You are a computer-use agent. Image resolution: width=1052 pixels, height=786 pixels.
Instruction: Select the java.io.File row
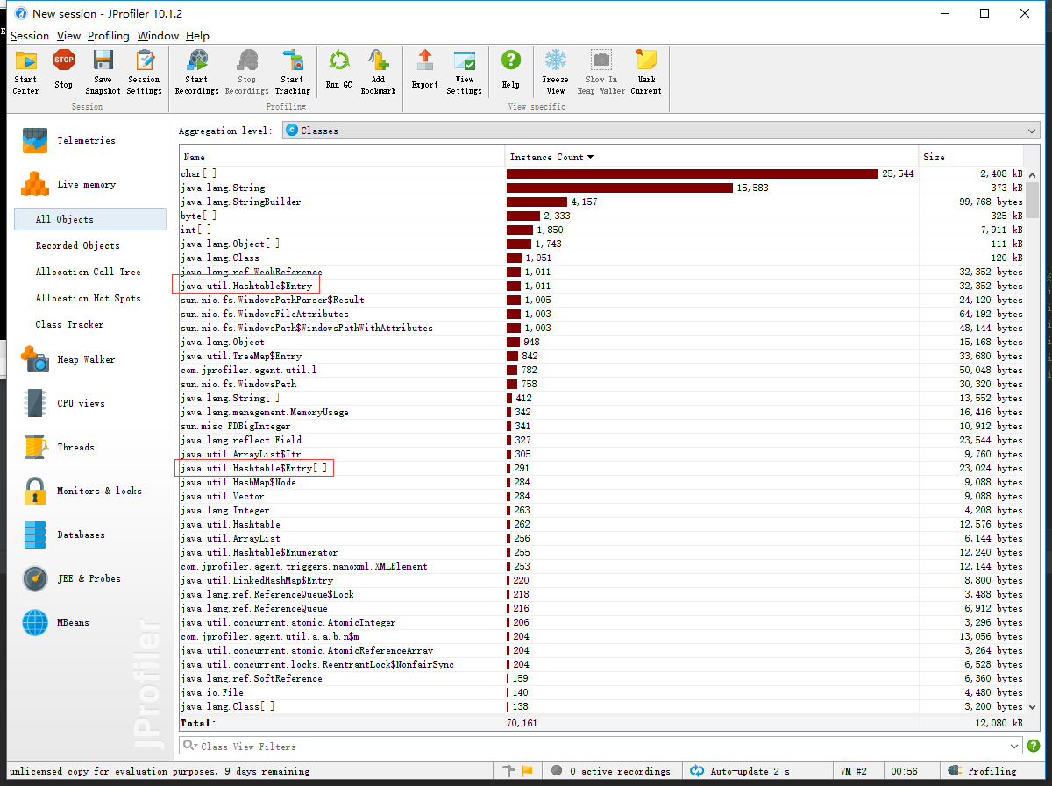point(602,692)
